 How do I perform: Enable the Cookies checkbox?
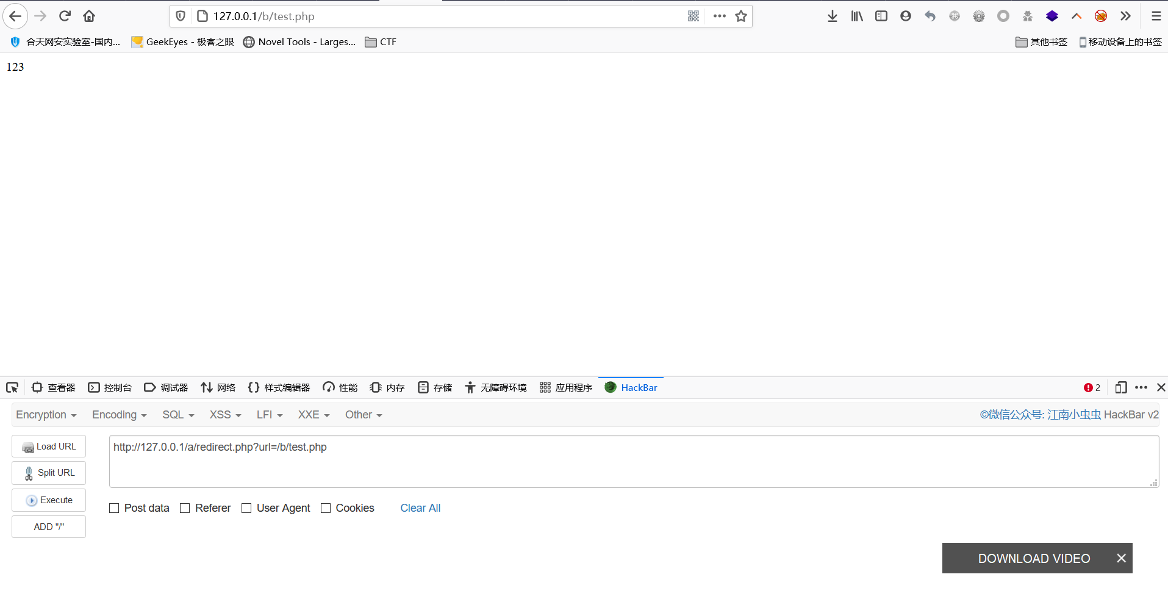(x=326, y=508)
